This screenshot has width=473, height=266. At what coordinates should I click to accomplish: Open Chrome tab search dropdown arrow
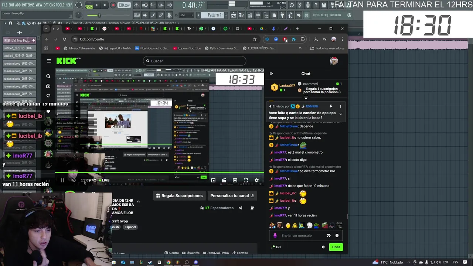point(46,28)
